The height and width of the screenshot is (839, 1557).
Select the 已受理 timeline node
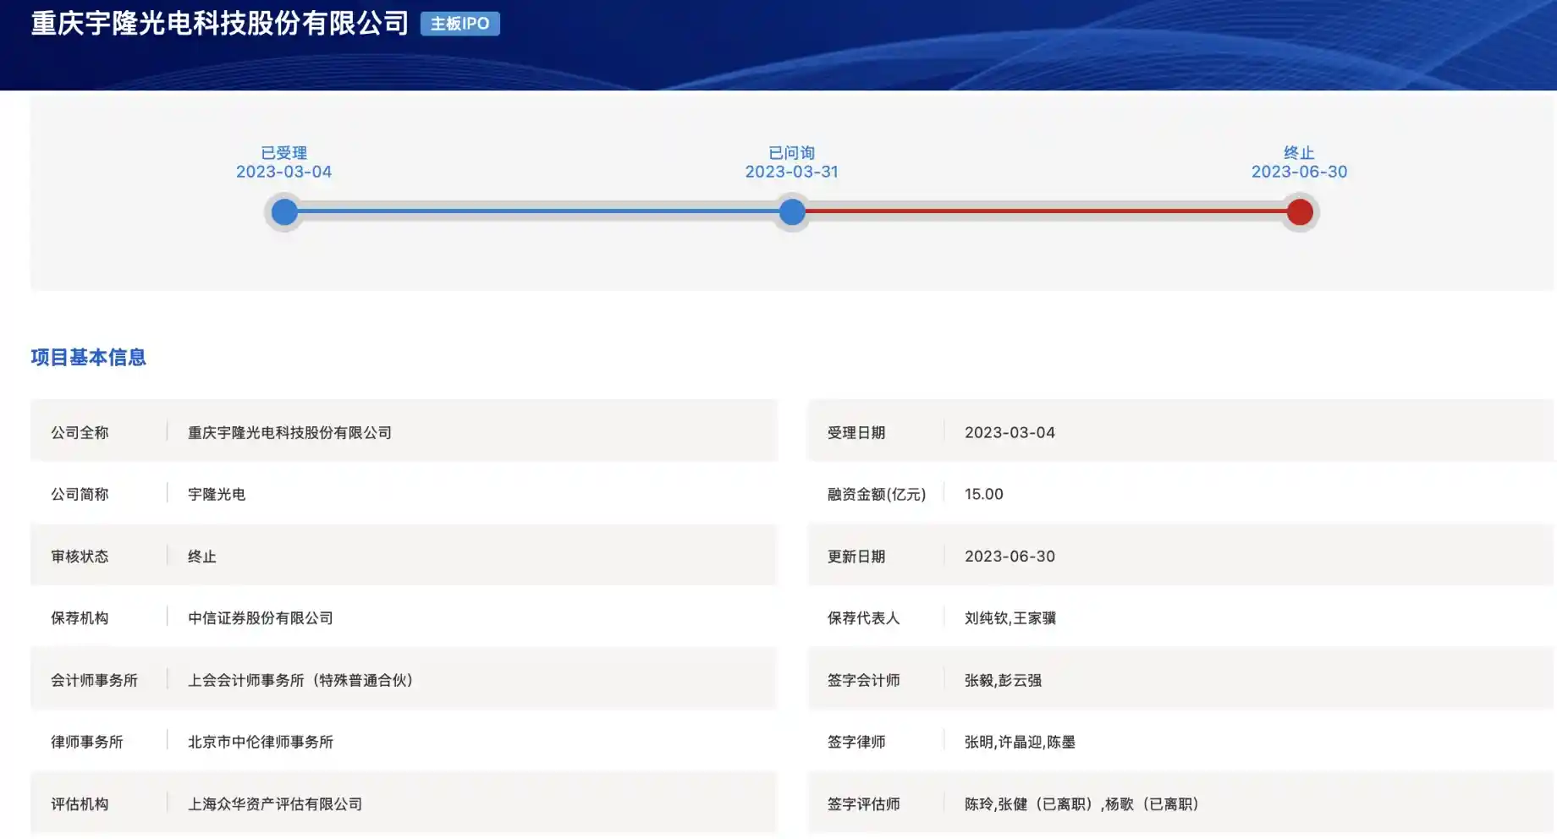284,211
